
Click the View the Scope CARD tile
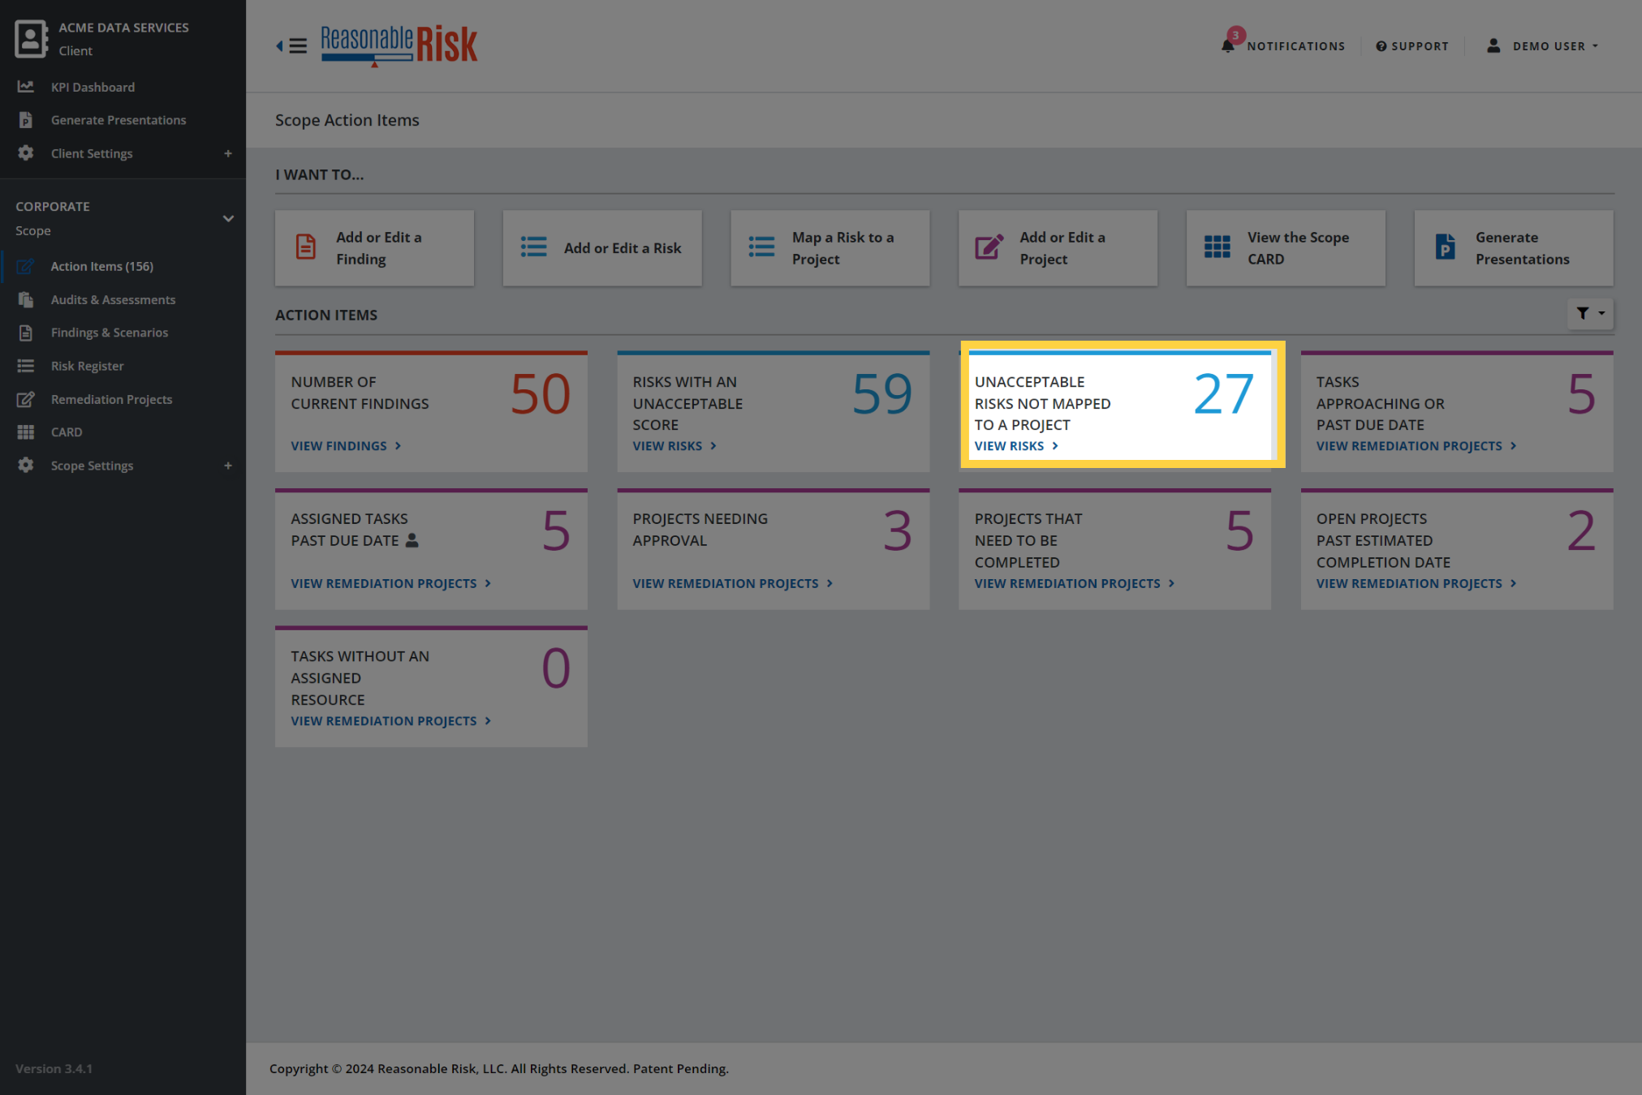[x=1286, y=248]
